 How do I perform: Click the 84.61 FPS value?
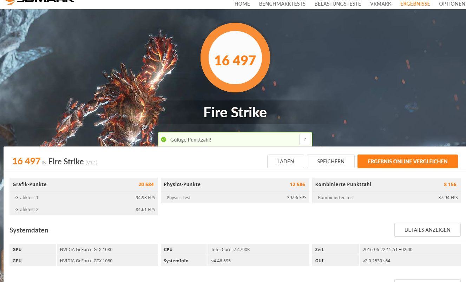coord(145,209)
